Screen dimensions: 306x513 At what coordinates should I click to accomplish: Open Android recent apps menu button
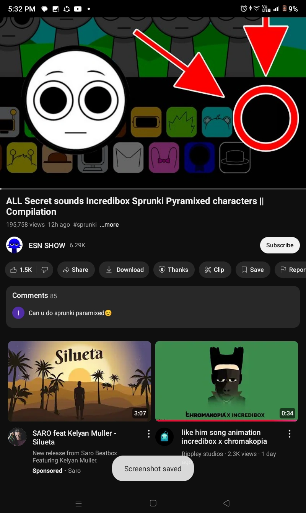79,503
